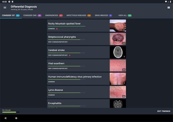
Task: Tap the red emergency triangle on Rocky Mountain spotted fever
Action: 57,28
